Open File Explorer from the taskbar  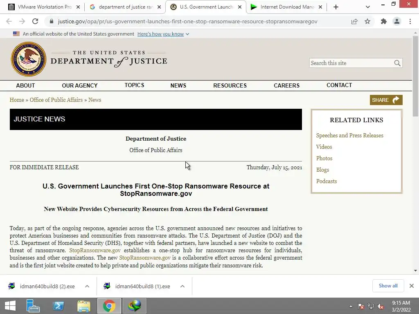click(83, 306)
